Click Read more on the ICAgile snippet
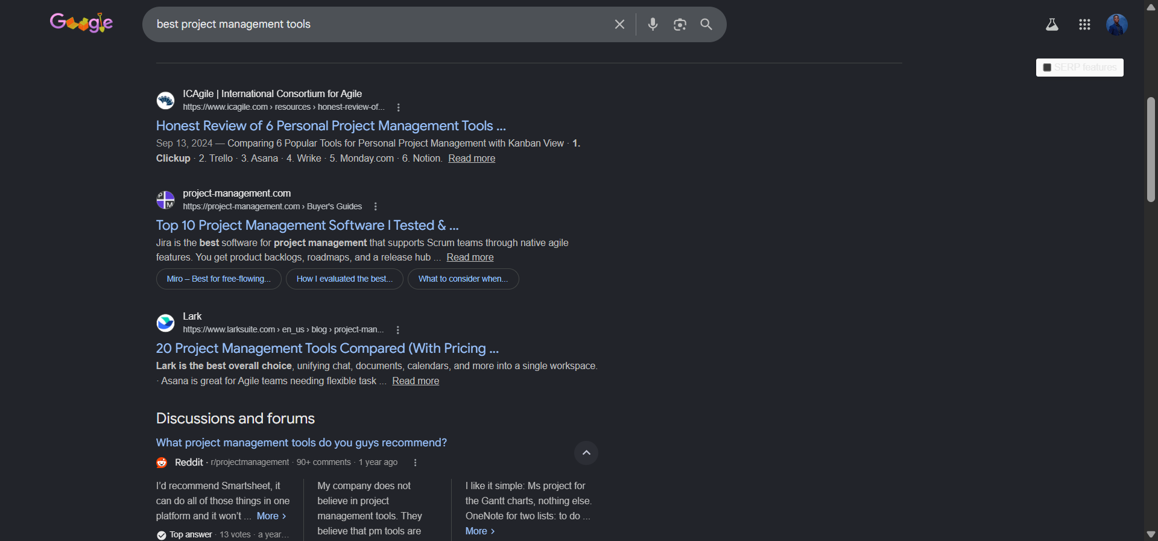The image size is (1158, 541). (472, 158)
